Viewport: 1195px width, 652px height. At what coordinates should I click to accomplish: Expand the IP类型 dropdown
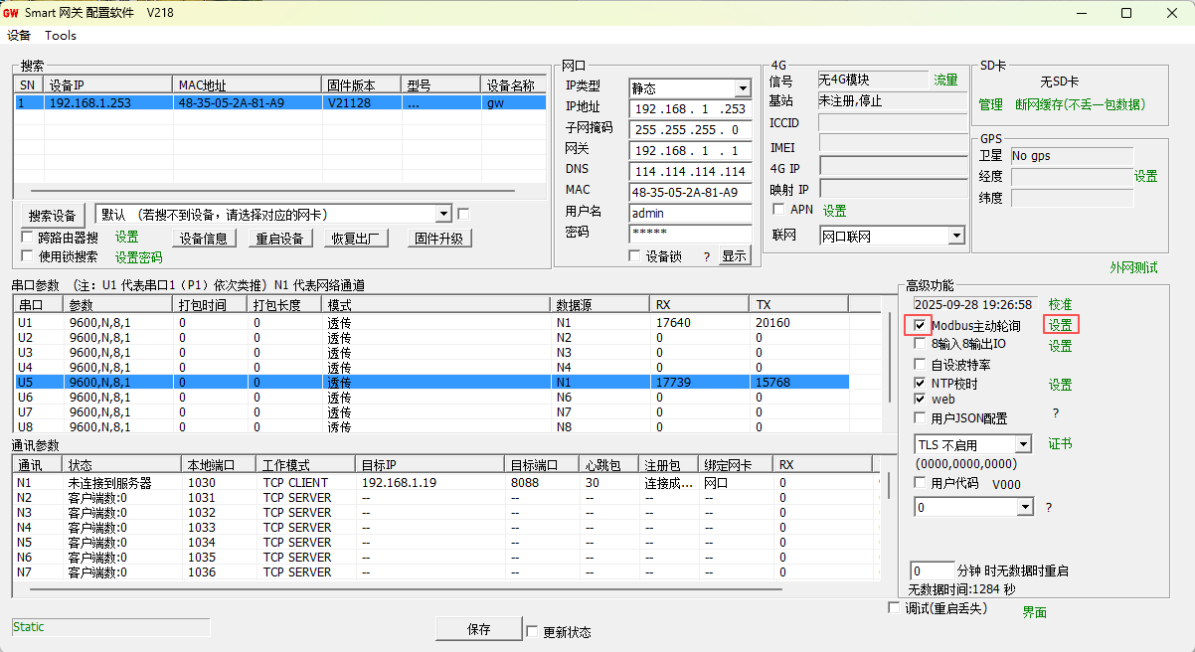click(742, 88)
